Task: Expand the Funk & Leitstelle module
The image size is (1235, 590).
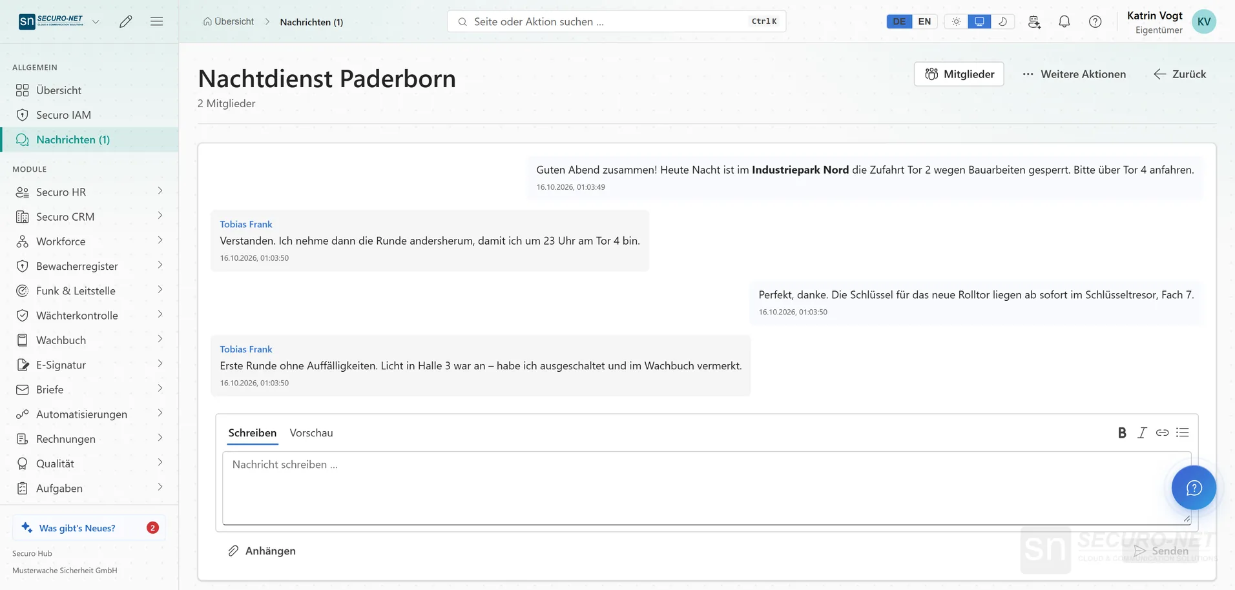Action: 89,290
